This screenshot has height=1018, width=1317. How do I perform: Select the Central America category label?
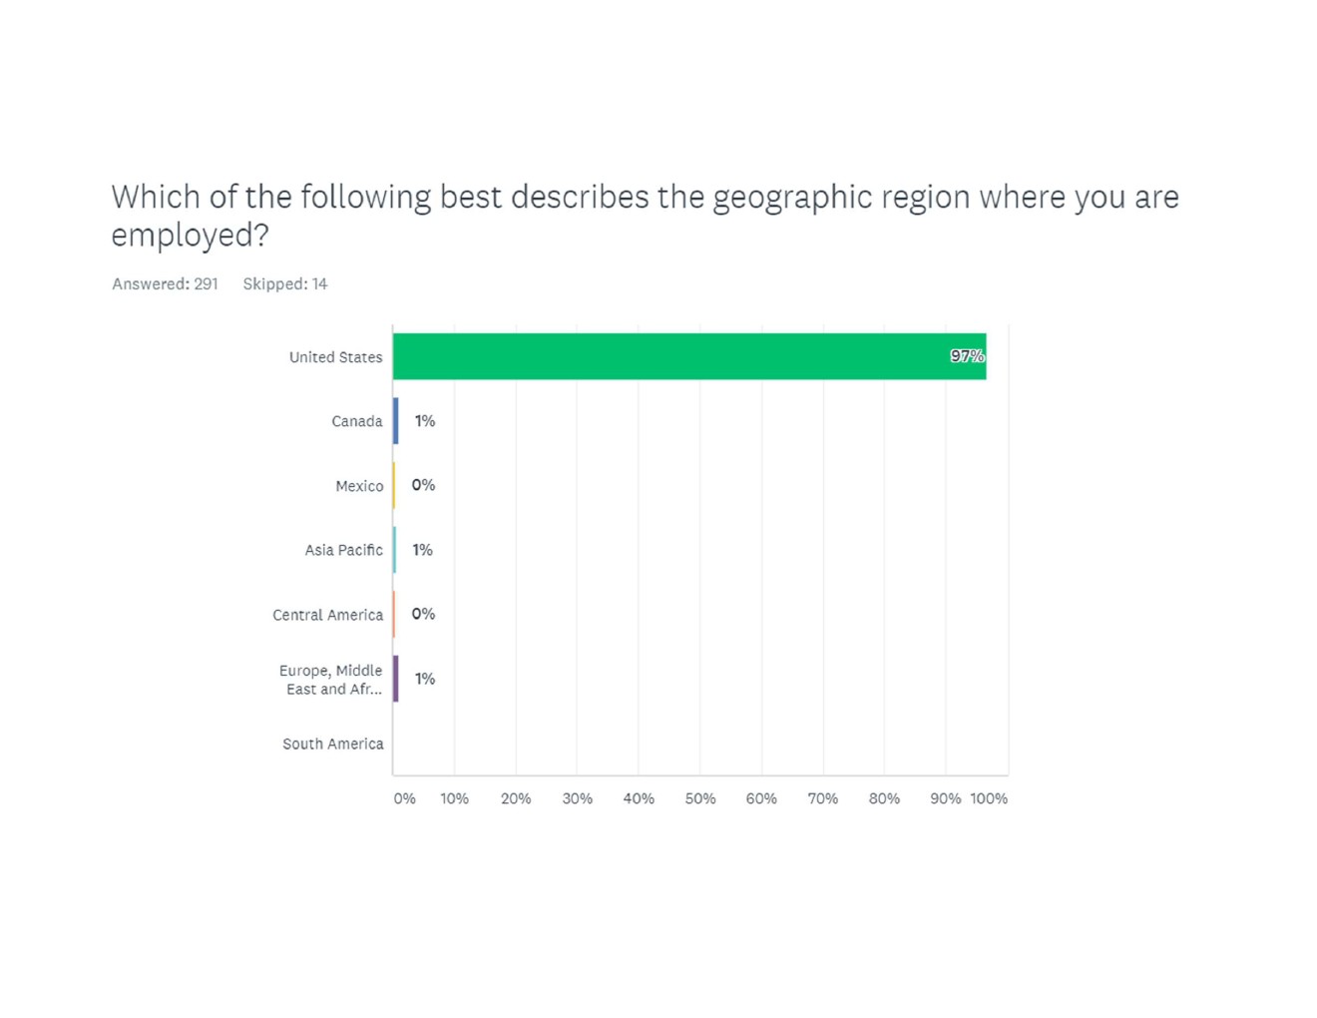(x=327, y=615)
